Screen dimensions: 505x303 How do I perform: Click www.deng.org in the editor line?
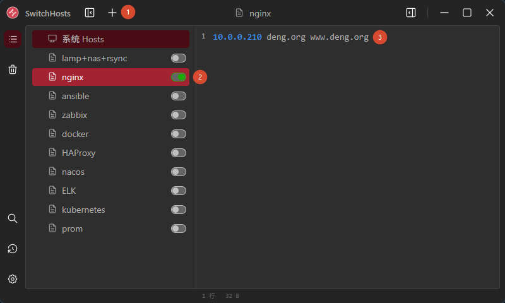tap(340, 37)
